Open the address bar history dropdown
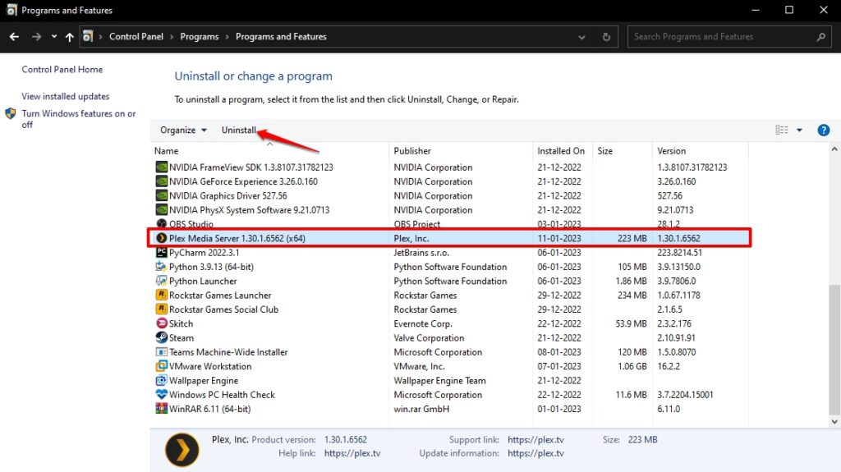This screenshot has width=841, height=472. click(x=581, y=37)
